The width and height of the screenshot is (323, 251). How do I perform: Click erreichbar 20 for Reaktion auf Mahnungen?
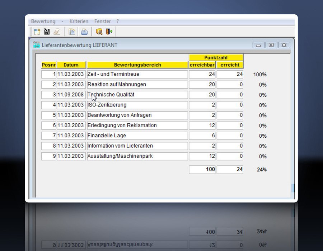pyautogui.click(x=202, y=85)
